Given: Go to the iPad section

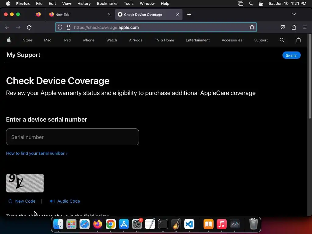Looking at the screenshot, I should click(x=67, y=40).
